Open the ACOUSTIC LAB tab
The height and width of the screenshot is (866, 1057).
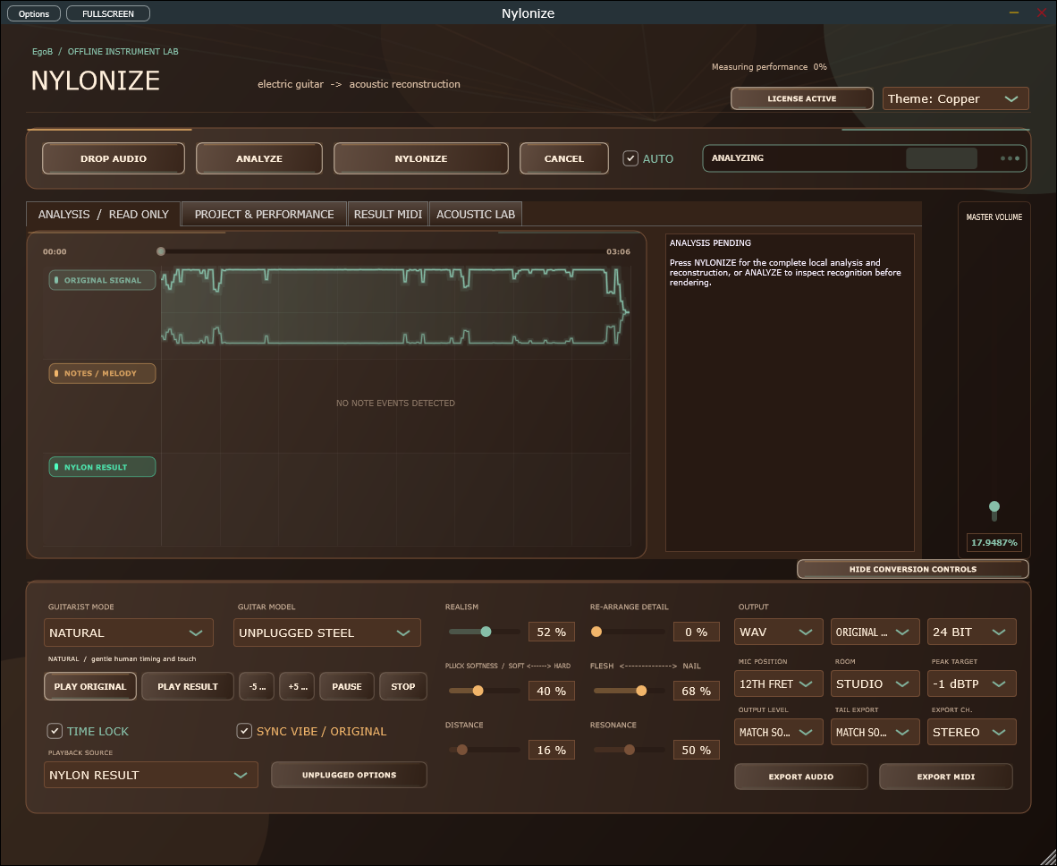click(475, 215)
